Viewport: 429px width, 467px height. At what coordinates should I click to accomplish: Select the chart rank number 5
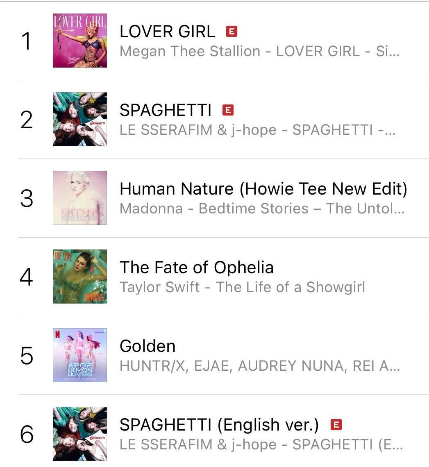(26, 356)
